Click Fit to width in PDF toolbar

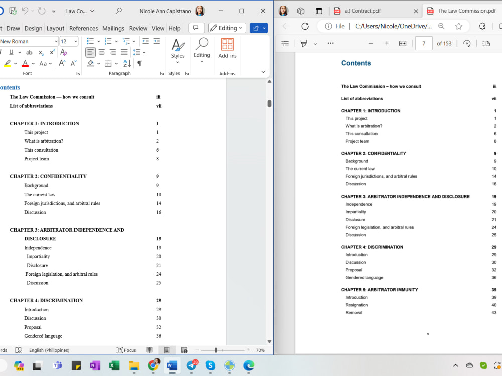pos(403,44)
